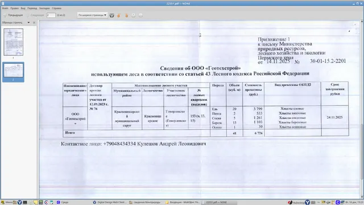Select page 2 thumbnail
This screenshot has height=205, width=364.
[13, 71]
